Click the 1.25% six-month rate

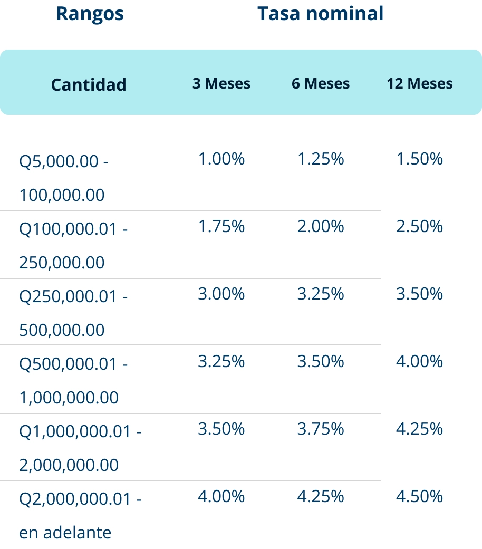(x=321, y=159)
